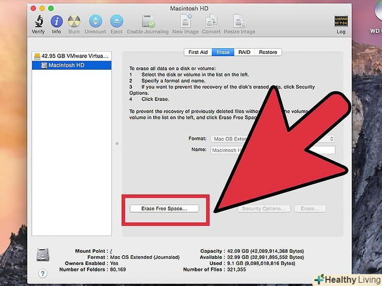
Task: Click the Number of Folders 80,169 value
Action: click(x=118, y=269)
